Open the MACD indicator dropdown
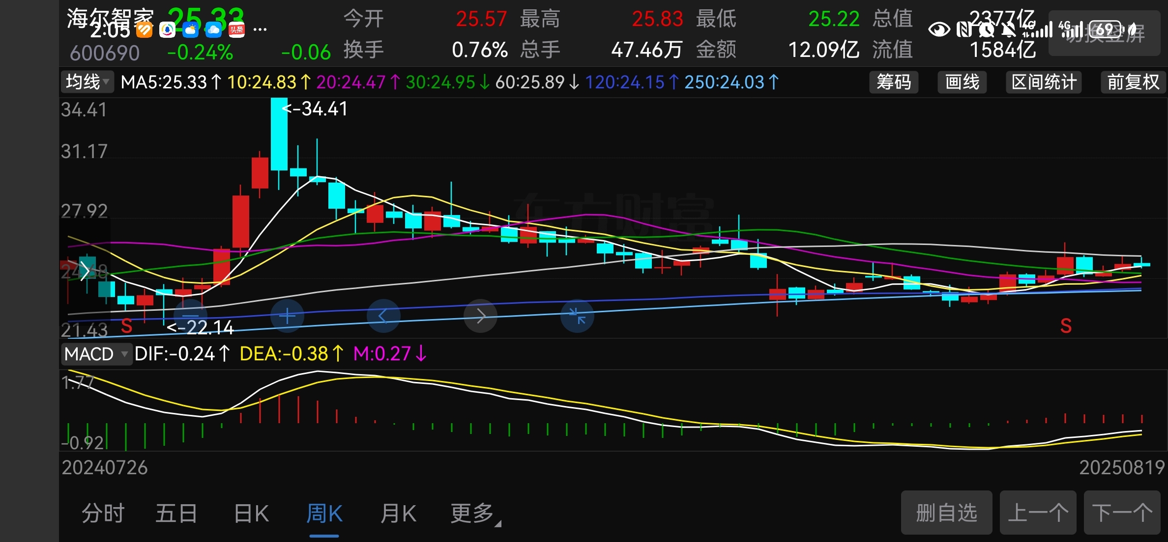Viewport: 1168px width, 542px height. pyautogui.click(x=96, y=353)
